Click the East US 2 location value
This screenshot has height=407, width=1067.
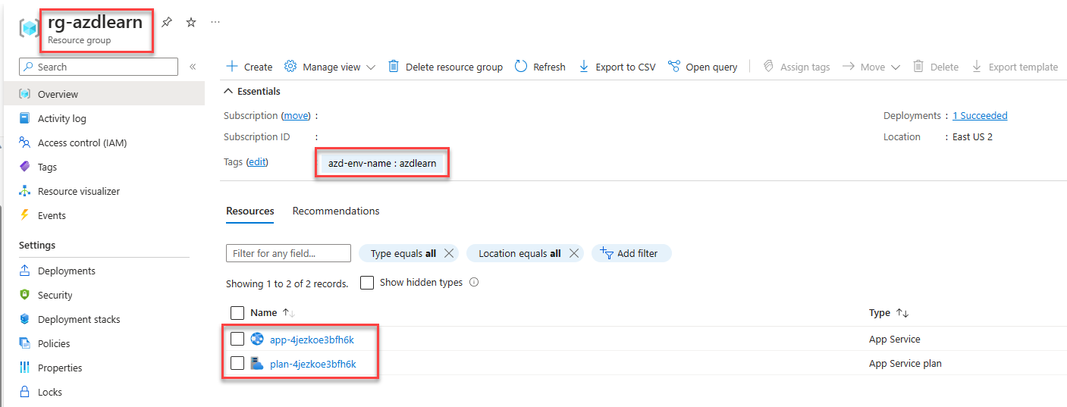pos(972,137)
